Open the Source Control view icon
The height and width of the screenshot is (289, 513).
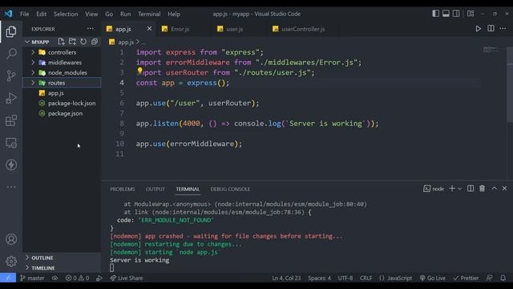[x=11, y=75]
